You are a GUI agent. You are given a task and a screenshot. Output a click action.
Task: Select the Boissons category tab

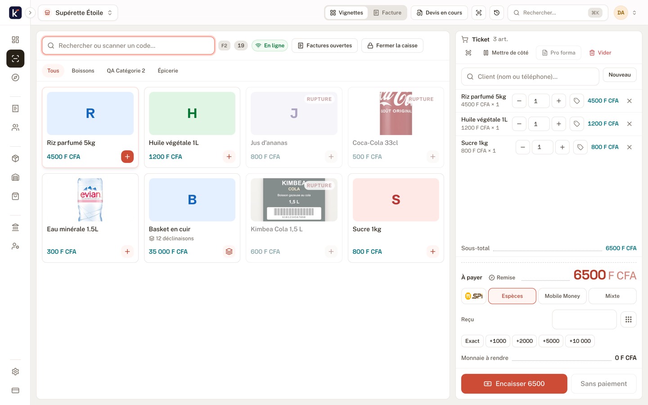coord(83,71)
